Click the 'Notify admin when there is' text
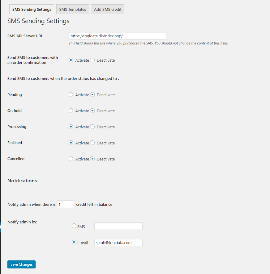 click(31, 205)
